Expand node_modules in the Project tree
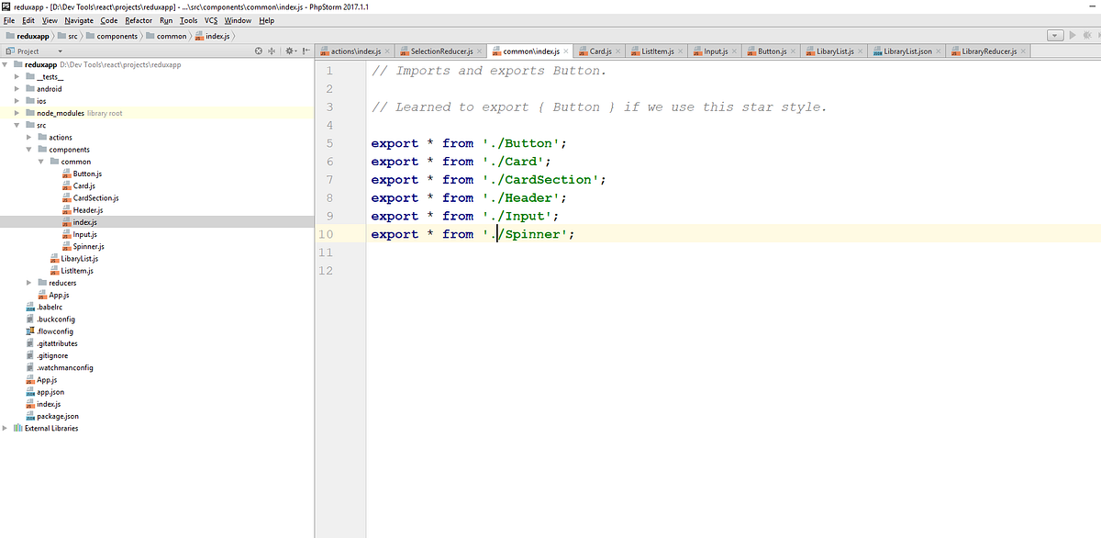This screenshot has height=538, width=1101. click(x=17, y=113)
